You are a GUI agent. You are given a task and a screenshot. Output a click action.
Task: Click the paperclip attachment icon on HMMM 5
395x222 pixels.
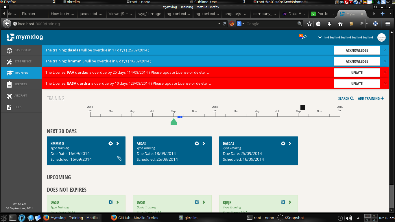point(119,158)
